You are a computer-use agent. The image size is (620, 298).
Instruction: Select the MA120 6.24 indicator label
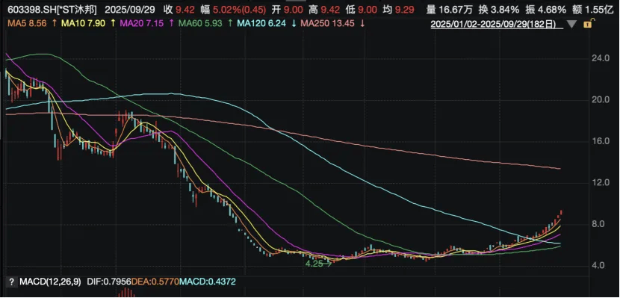pyautogui.click(x=261, y=24)
